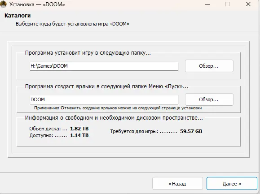Click the Требуется для игры 59.57 GB value
Screen dimensions: 260x194
tap(191, 131)
